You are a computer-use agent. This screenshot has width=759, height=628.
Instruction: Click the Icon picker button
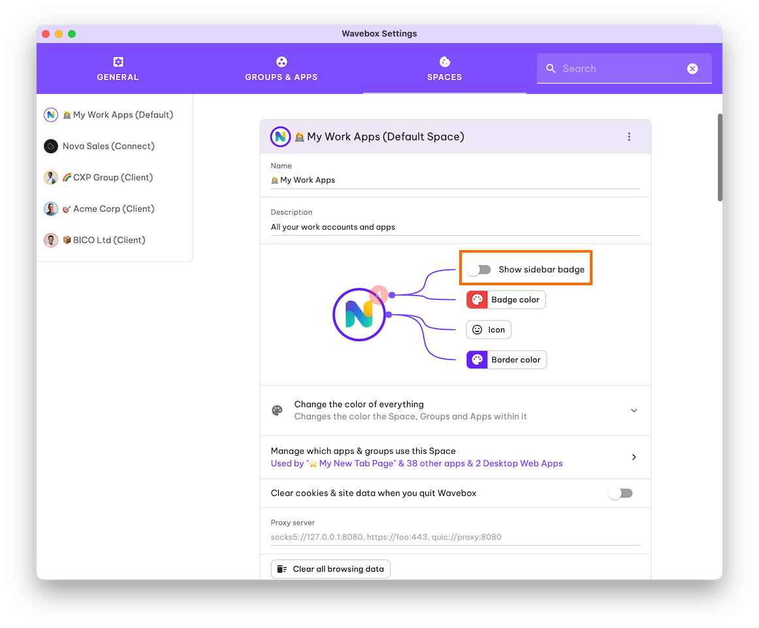coord(489,330)
